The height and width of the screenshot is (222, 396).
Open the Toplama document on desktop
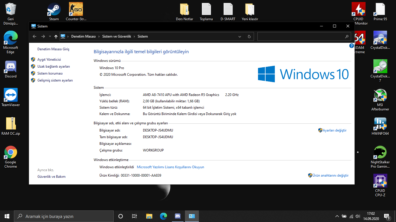206,12
